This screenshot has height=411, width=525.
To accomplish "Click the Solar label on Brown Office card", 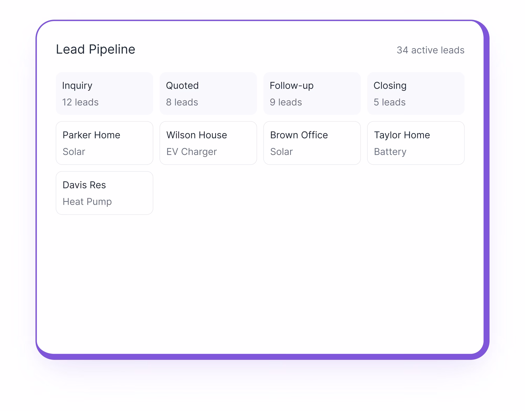I will [x=281, y=151].
